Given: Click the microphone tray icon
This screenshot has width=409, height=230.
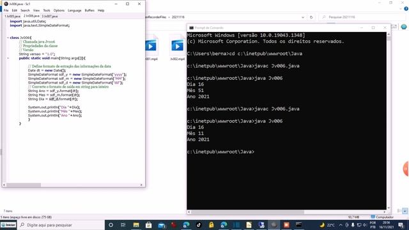Looking at the screenshot, I should 353,225.
